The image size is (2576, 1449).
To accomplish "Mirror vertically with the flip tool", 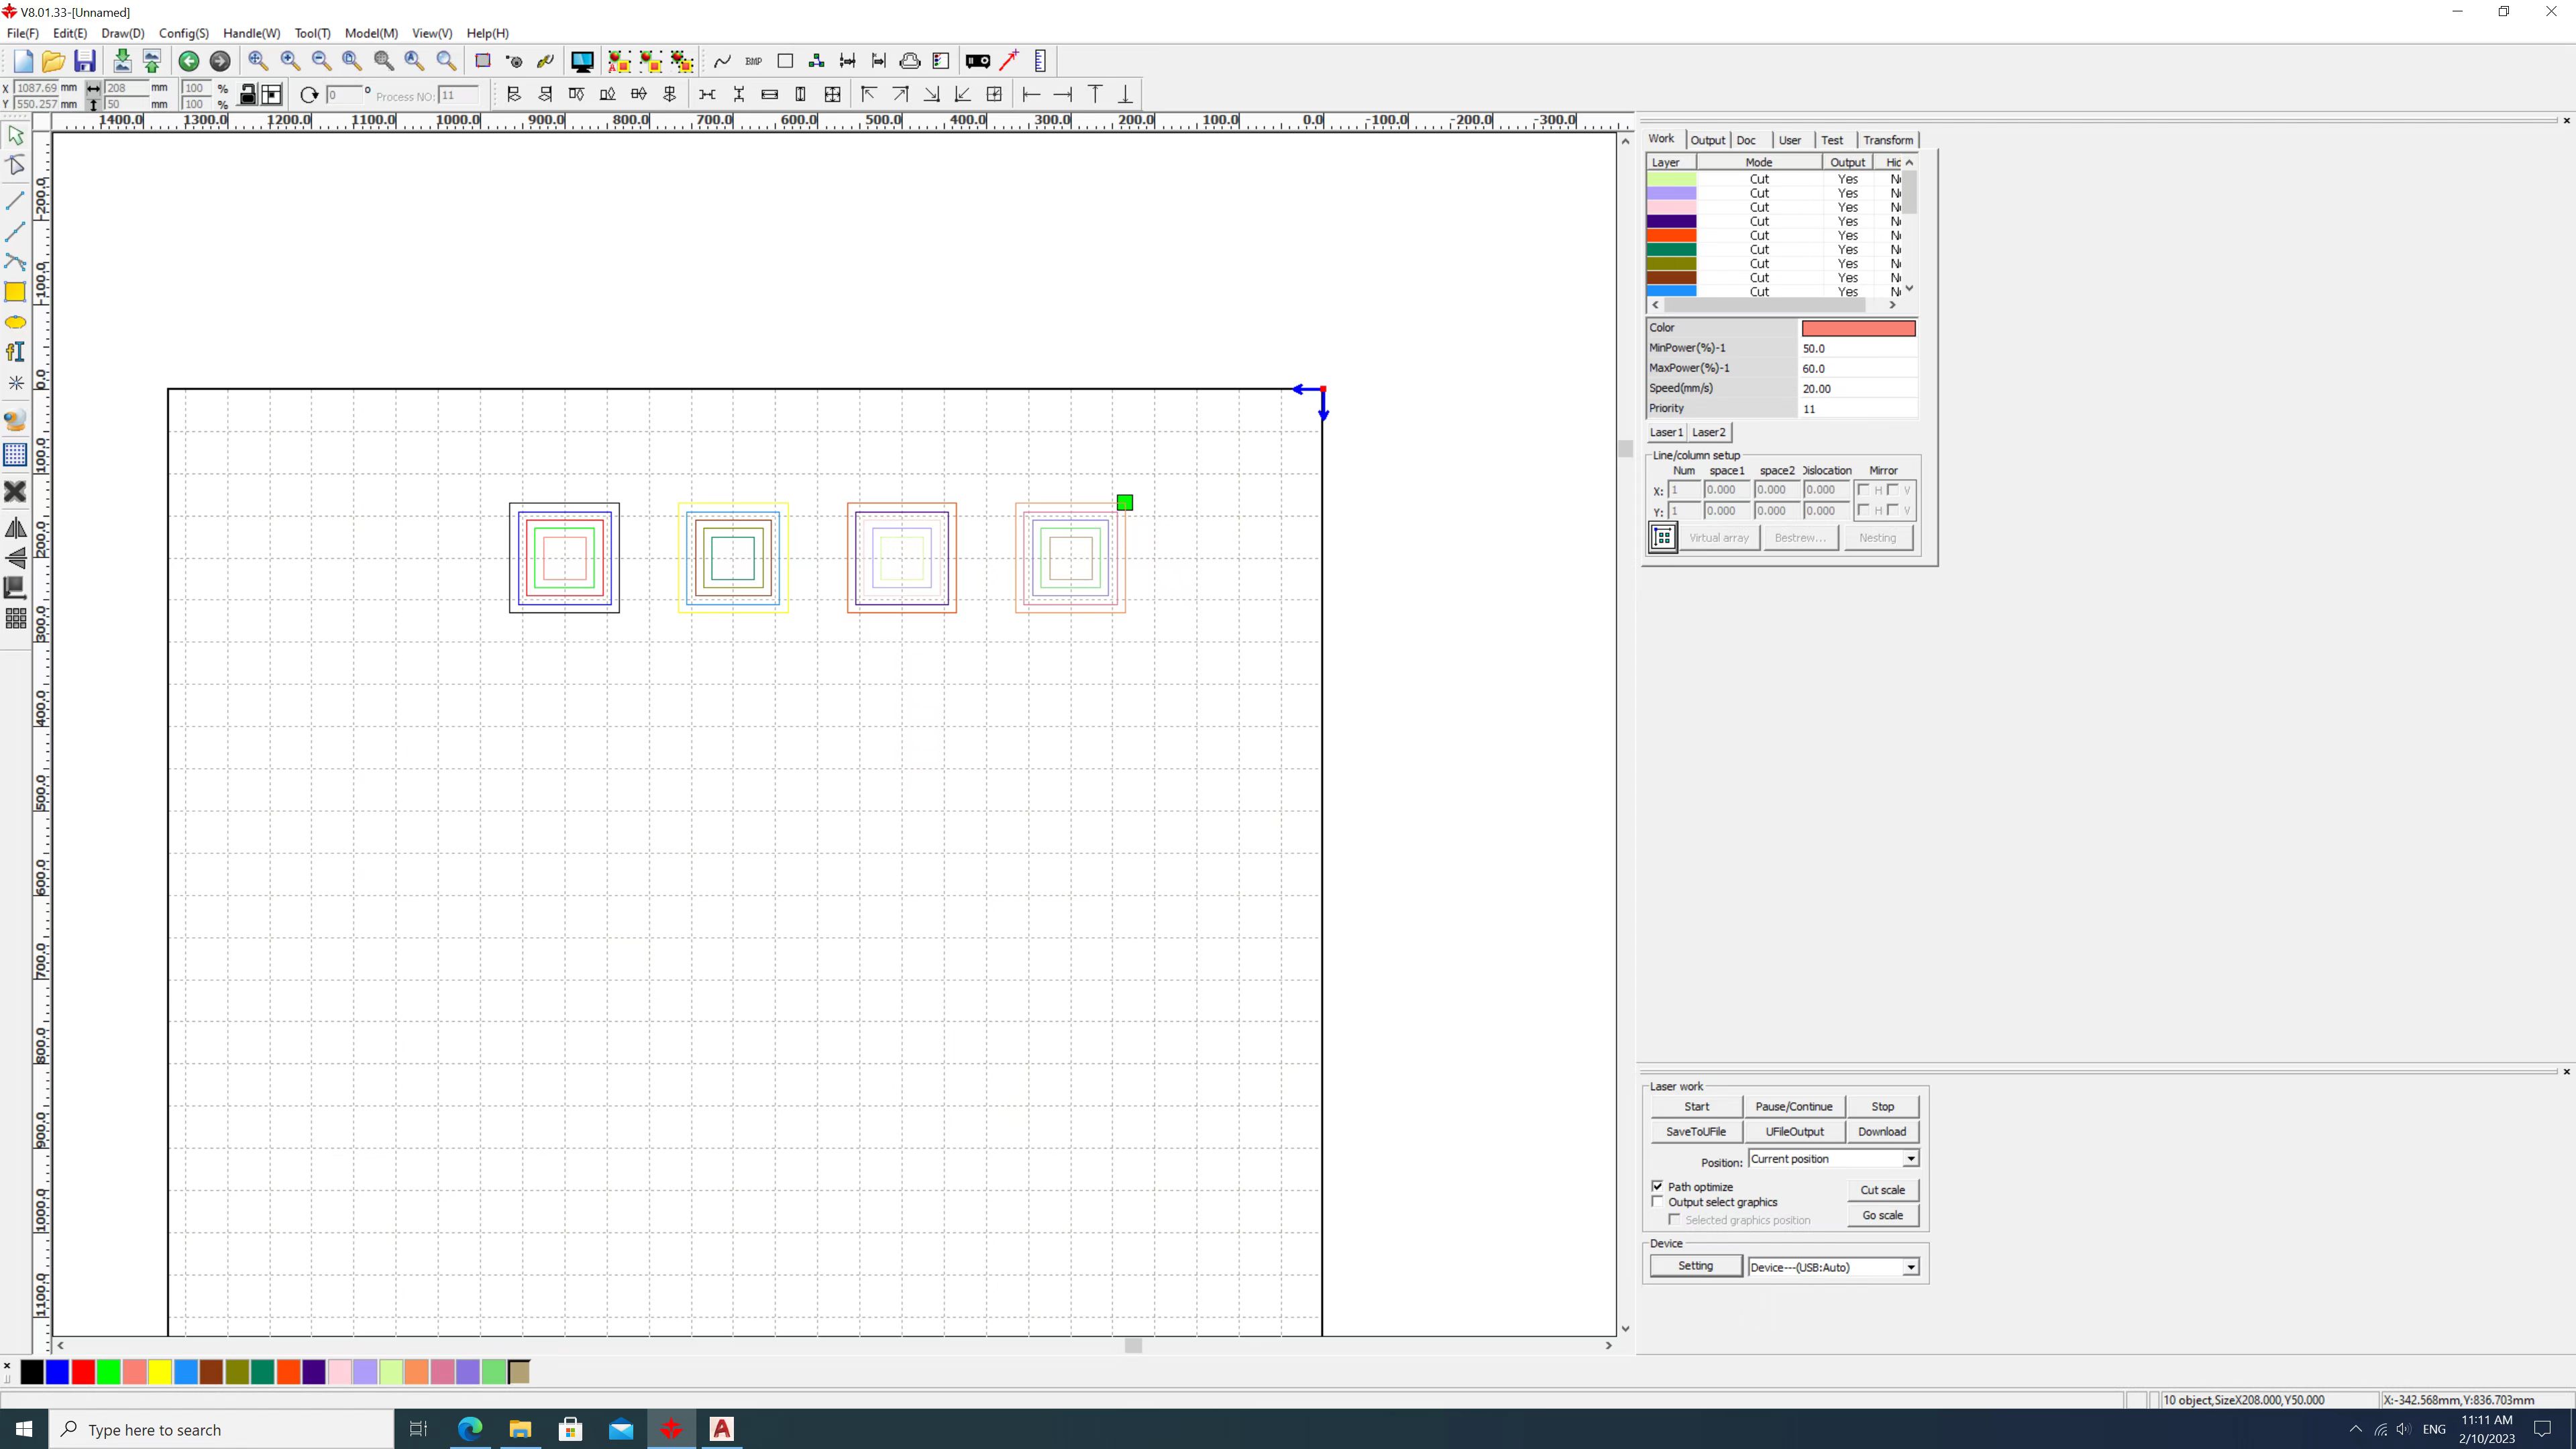I will pos(16,558).
